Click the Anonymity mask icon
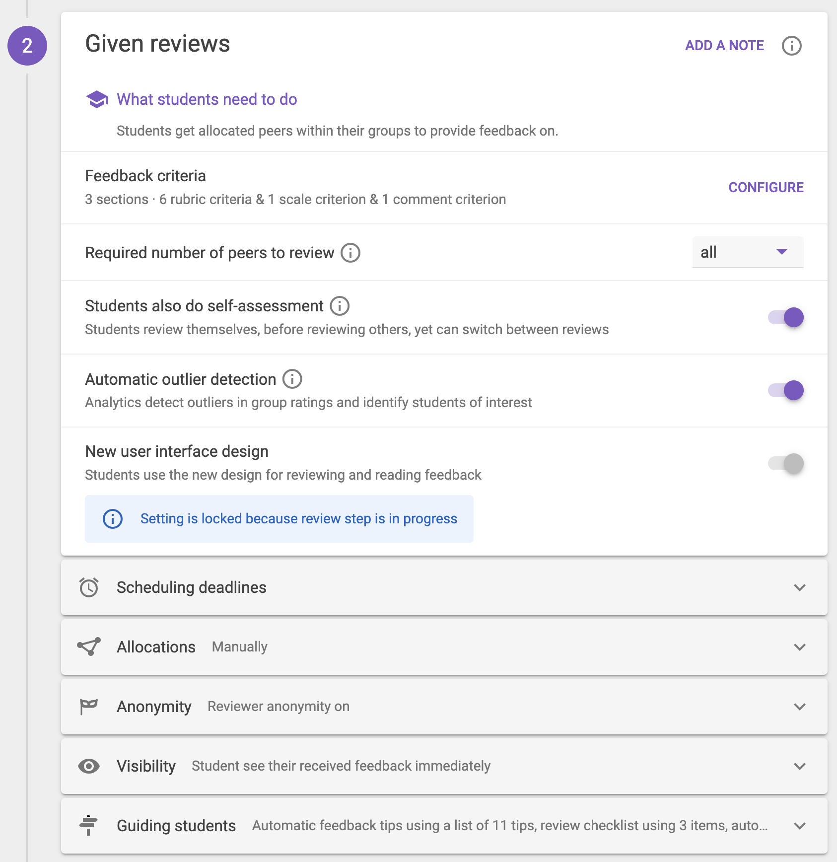This screenshot has height=862, width=837. click(x=89, y=706)
